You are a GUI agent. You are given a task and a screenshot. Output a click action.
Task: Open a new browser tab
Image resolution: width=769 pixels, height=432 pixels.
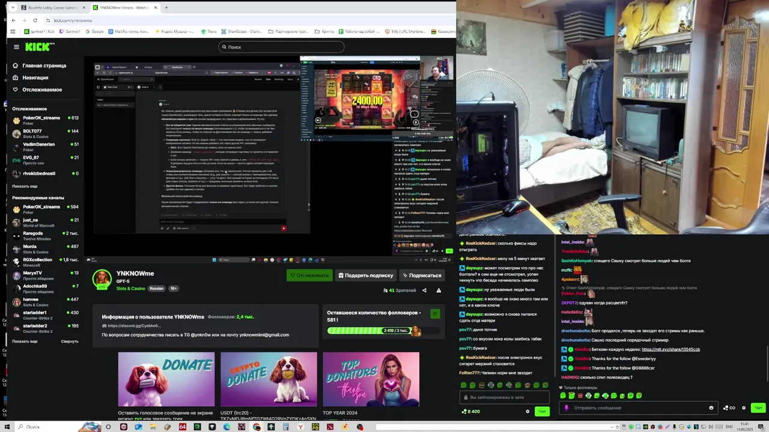(x=166, y=8)
